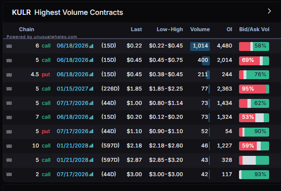Click the wave icon on the 10 call row
Viewport: 281px width, 191px height.
click(x=9, y=146)
